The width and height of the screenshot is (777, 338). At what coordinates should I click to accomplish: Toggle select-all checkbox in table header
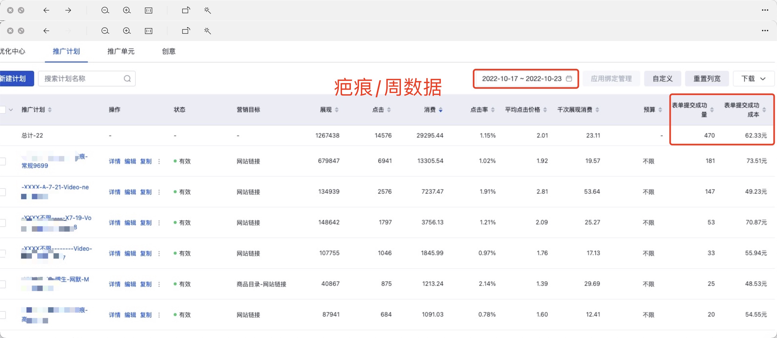3,110
